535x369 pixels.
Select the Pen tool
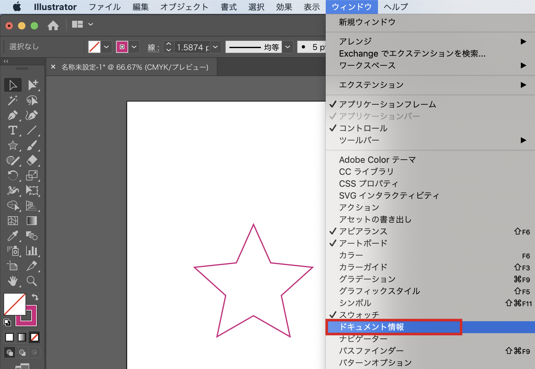point(13,115)
